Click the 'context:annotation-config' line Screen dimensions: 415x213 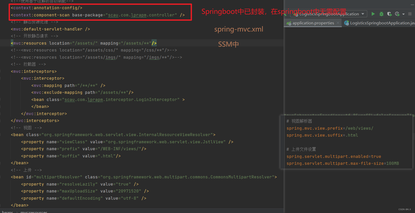[x=47, y=8]
